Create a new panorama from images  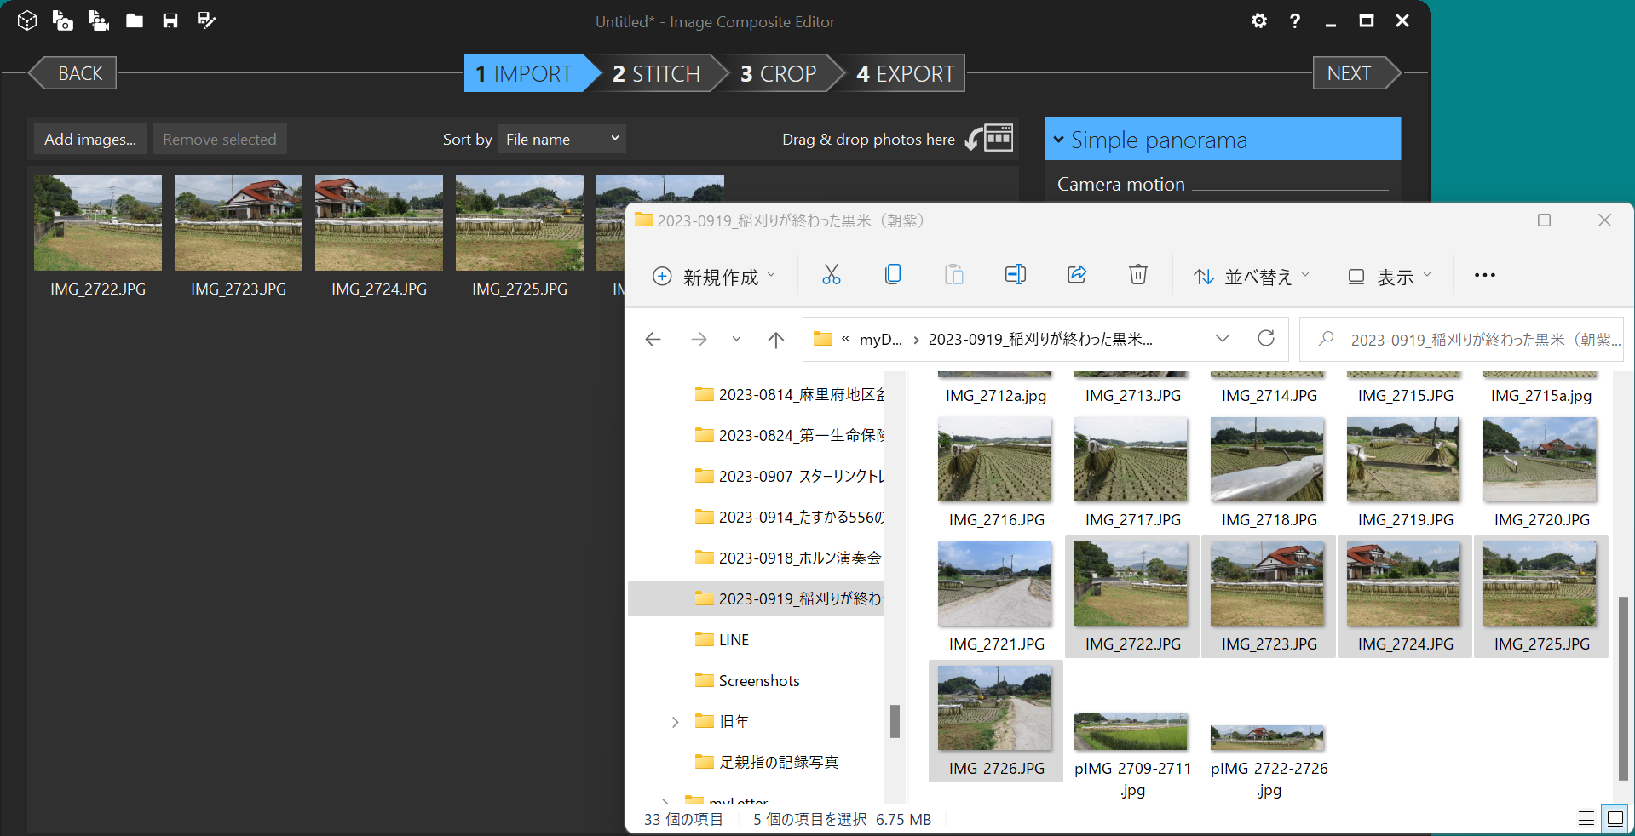coord(62,20)
